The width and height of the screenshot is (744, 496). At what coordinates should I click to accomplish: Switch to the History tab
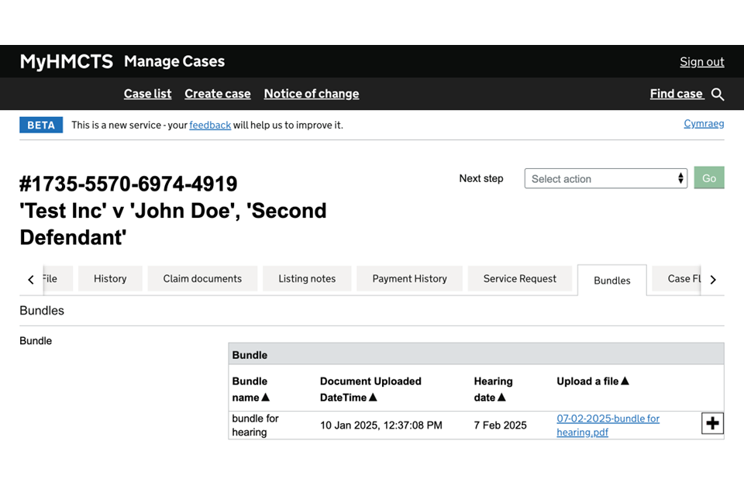[x=110, y=279]
